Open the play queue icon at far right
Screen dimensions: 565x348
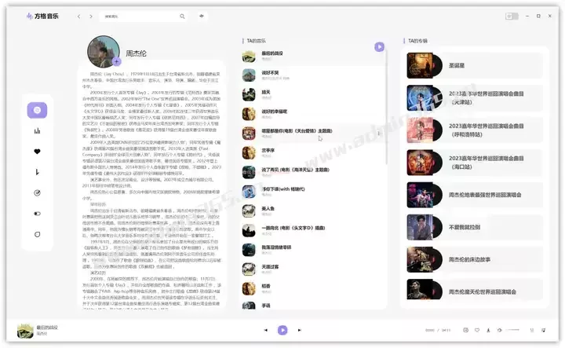[x=543, y=330]
